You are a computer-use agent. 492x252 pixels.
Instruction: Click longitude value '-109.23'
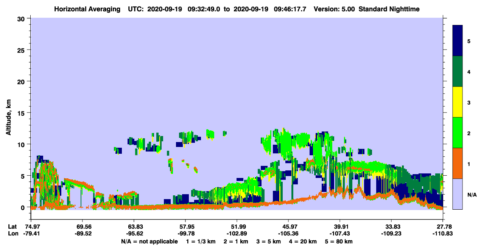391,233
